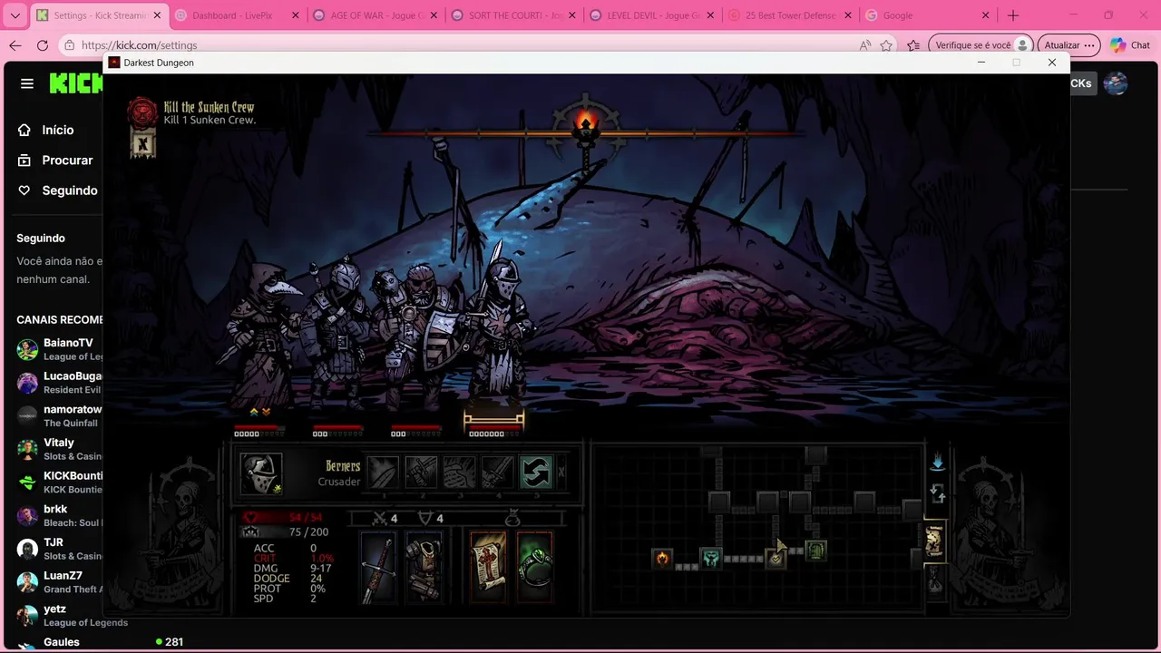Select Berners' second combat skill icon
1161x653 pixels.
point(421,473)
